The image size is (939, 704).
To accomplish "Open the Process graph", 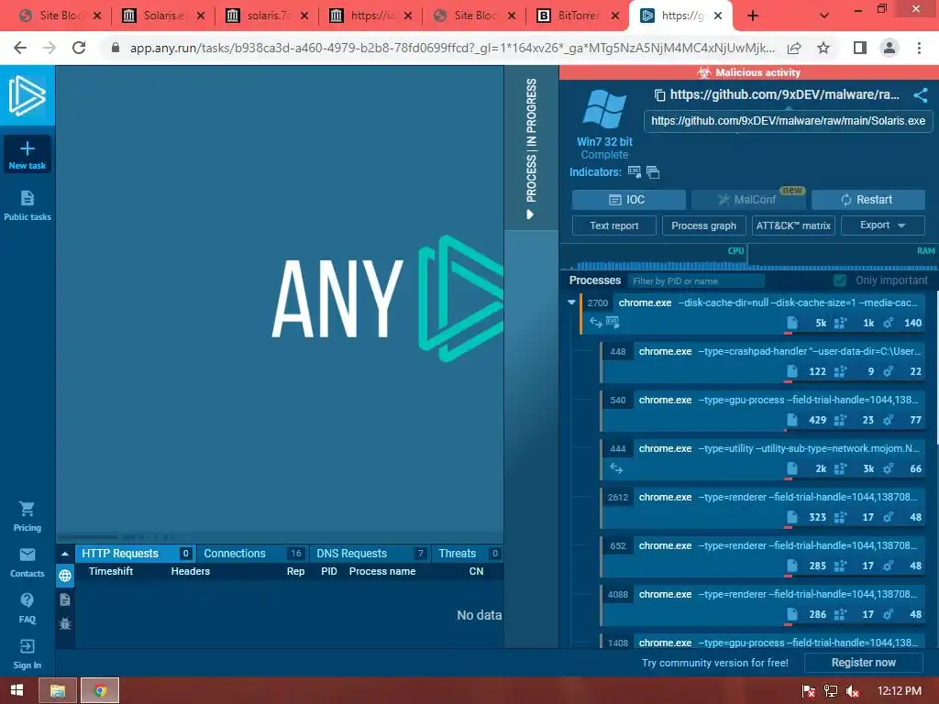I will pos(703,225).
